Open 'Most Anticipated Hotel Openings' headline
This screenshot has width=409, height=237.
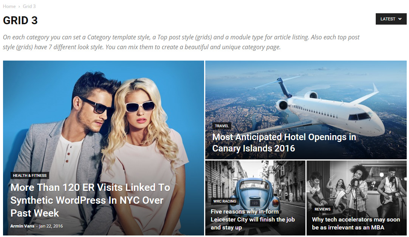click(x=284, y=143)
